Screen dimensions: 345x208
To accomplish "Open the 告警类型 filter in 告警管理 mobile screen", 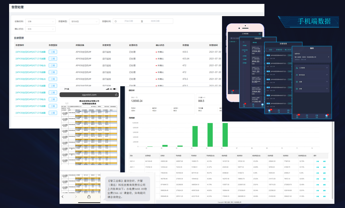I will [x=280, y=50].
